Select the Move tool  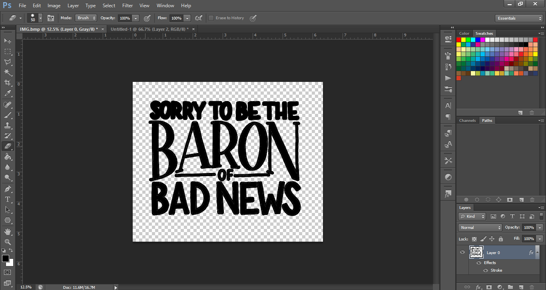click(x=8, y=41)
